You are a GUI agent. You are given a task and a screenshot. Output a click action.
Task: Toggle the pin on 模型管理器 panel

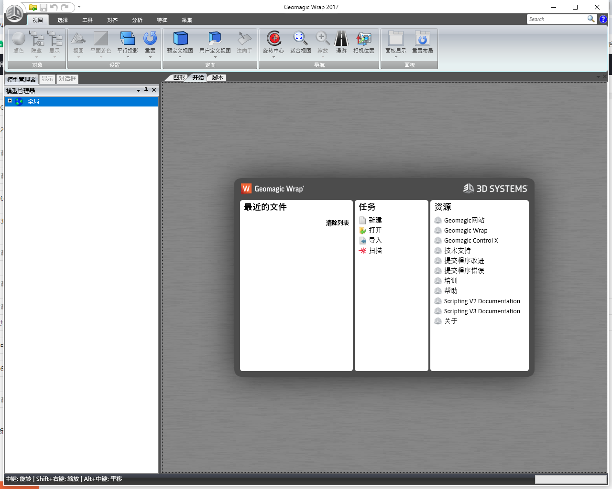[x=146, y=90]
